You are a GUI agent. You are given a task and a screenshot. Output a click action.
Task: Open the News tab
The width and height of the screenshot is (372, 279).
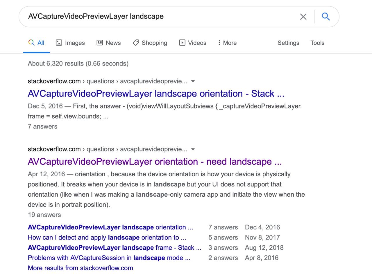pos(109,43)
